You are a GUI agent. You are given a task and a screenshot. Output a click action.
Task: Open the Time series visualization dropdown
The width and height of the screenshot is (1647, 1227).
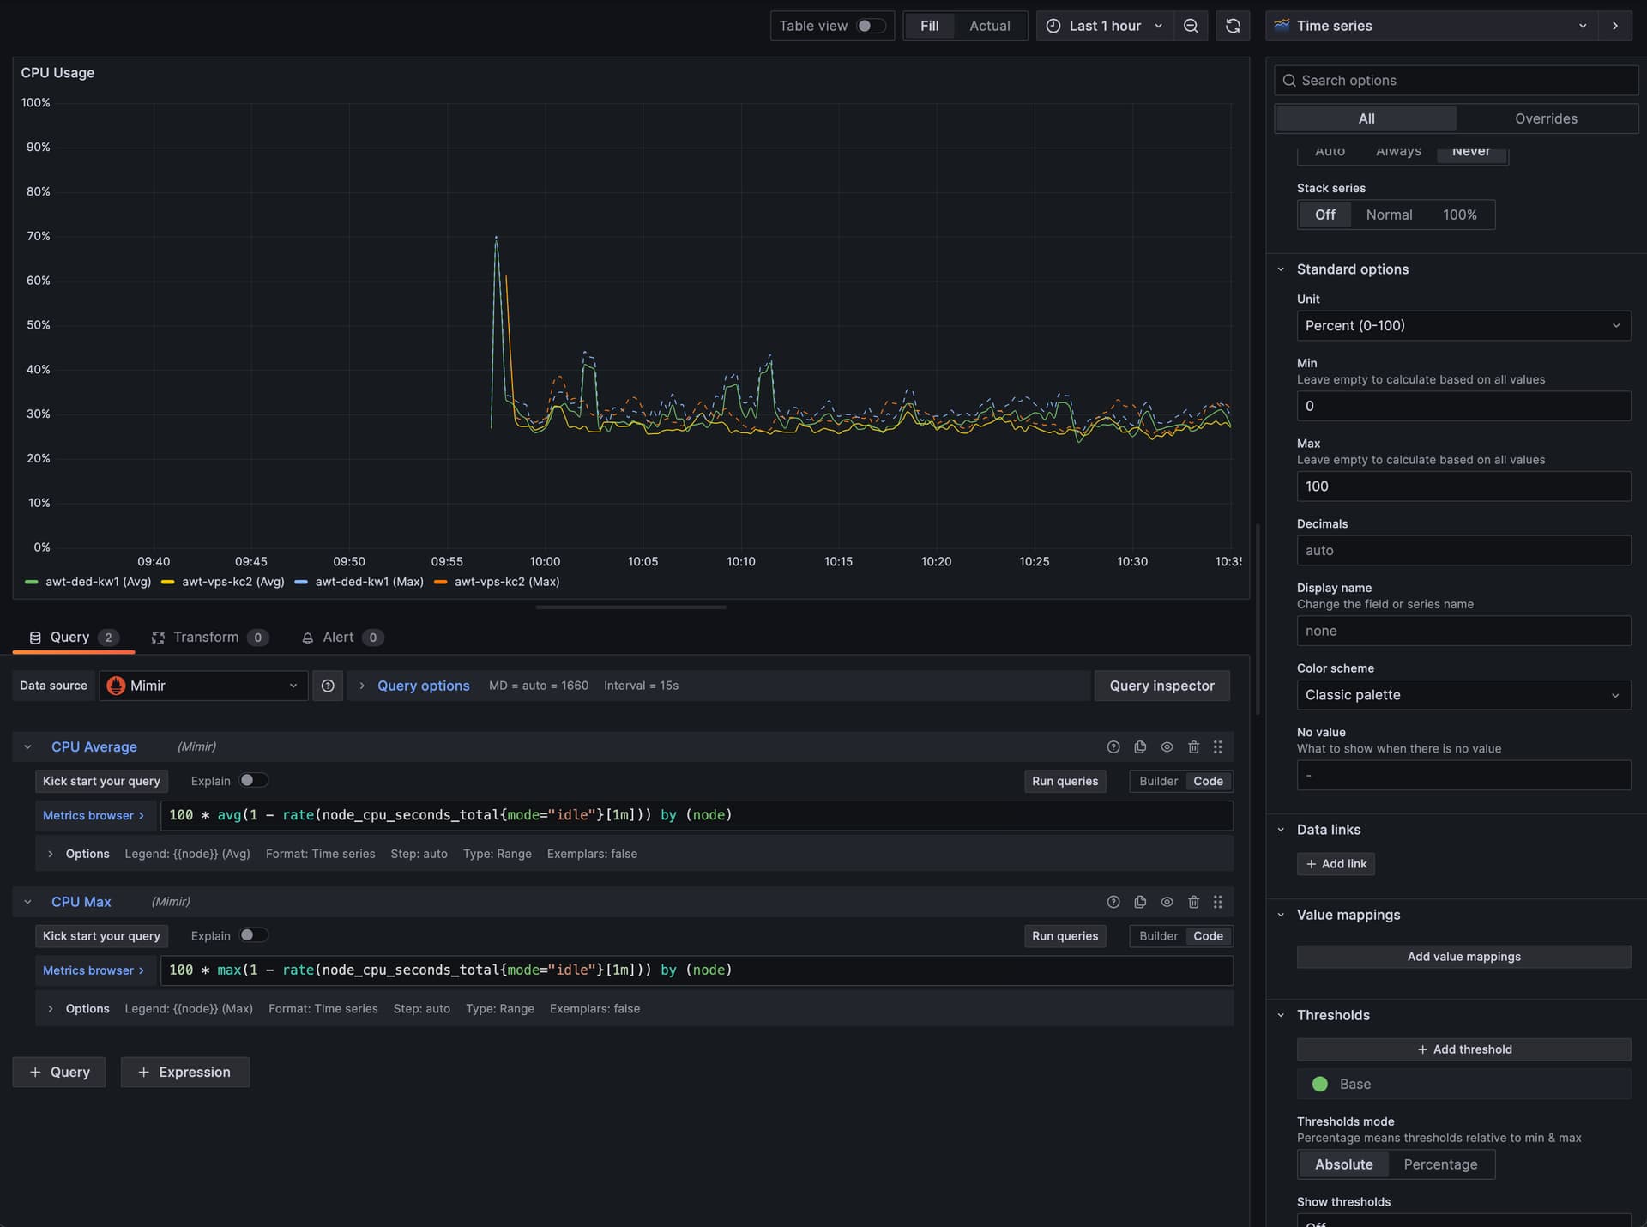coord(1581,26)
